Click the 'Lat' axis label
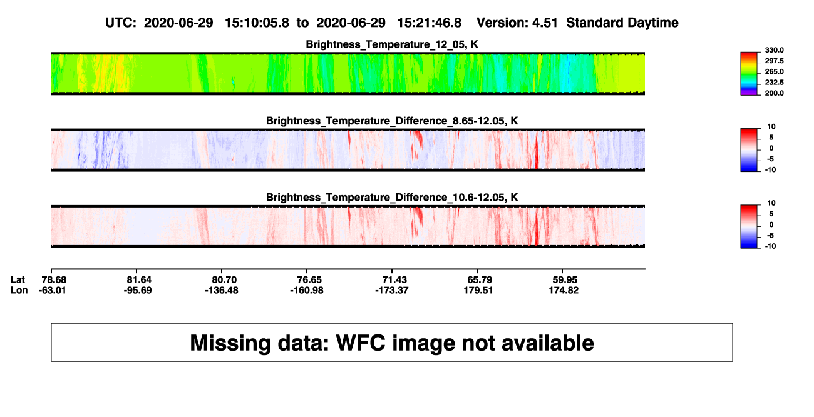The height and width of the screenshot is (417, 814). click(18, 279)
